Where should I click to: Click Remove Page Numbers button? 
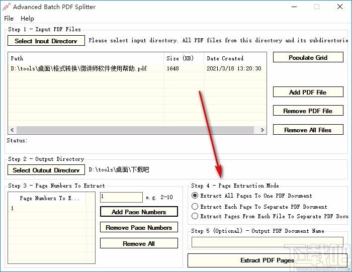[x=139, y=228]
